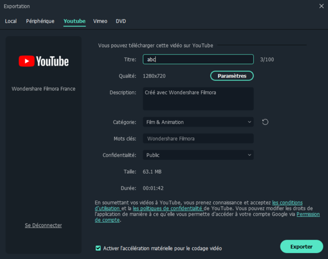Click the Exporter button

301,247
